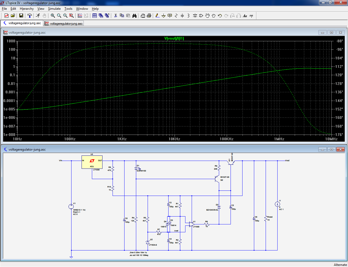Click the Autorange plot axes icon

point(80,16)
